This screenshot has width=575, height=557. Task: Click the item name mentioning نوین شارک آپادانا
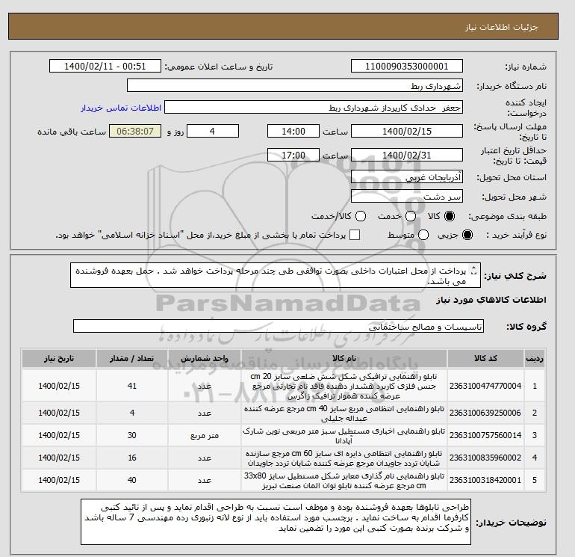point(344,435)
